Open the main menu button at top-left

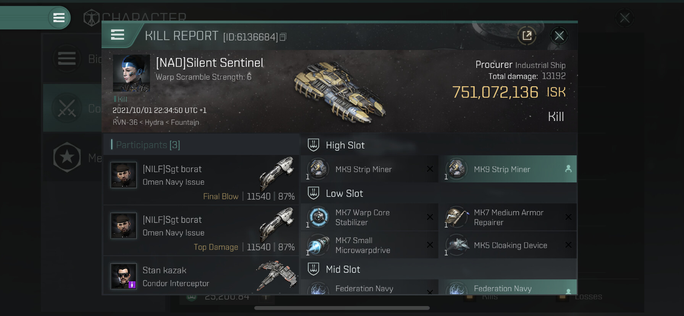click(59, 18)
